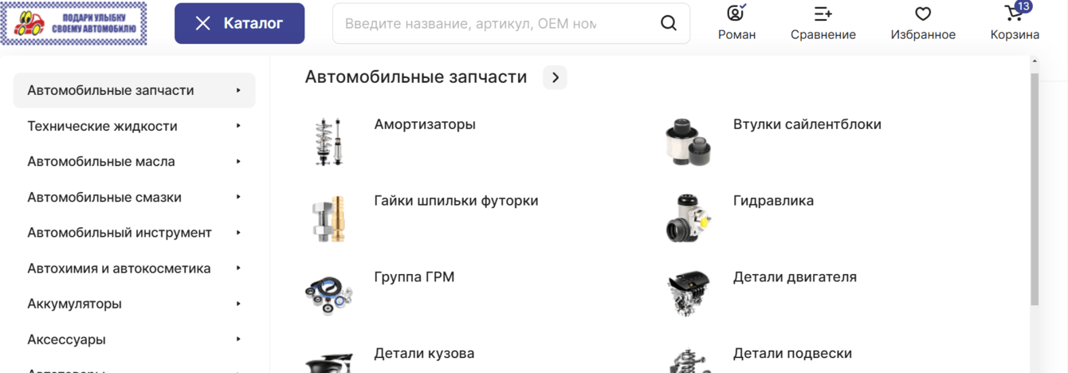Close the Каталог menu button
The image size is (1068, 373).
pyautogui.click(x=239, y=23)
